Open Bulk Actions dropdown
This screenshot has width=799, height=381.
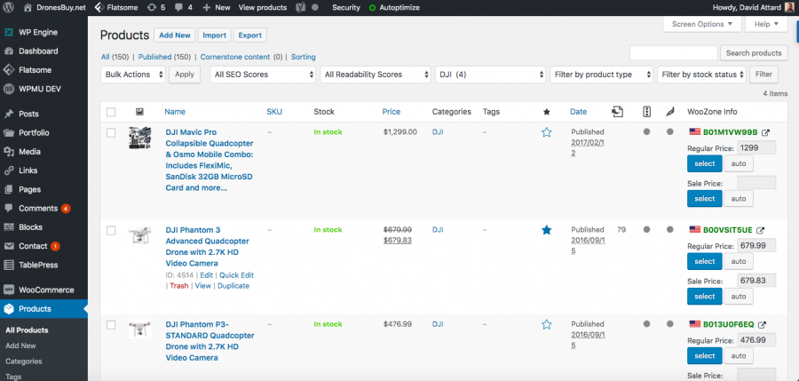[x=133, y=75]
